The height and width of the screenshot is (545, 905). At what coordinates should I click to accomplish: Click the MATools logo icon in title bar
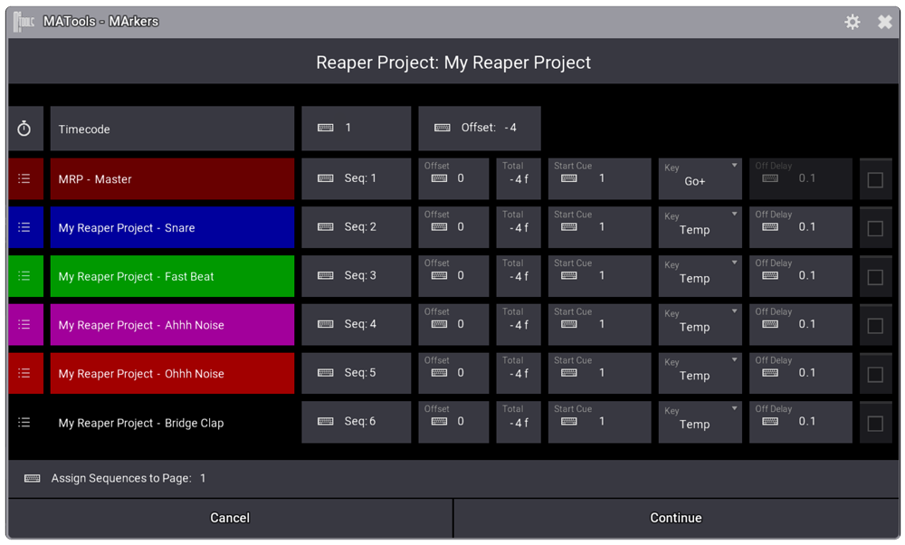[24, 22]
